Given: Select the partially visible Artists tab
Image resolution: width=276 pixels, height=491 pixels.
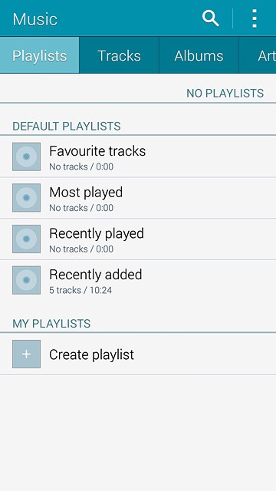Looking at the screenshot, I should (x=258, y=55).
